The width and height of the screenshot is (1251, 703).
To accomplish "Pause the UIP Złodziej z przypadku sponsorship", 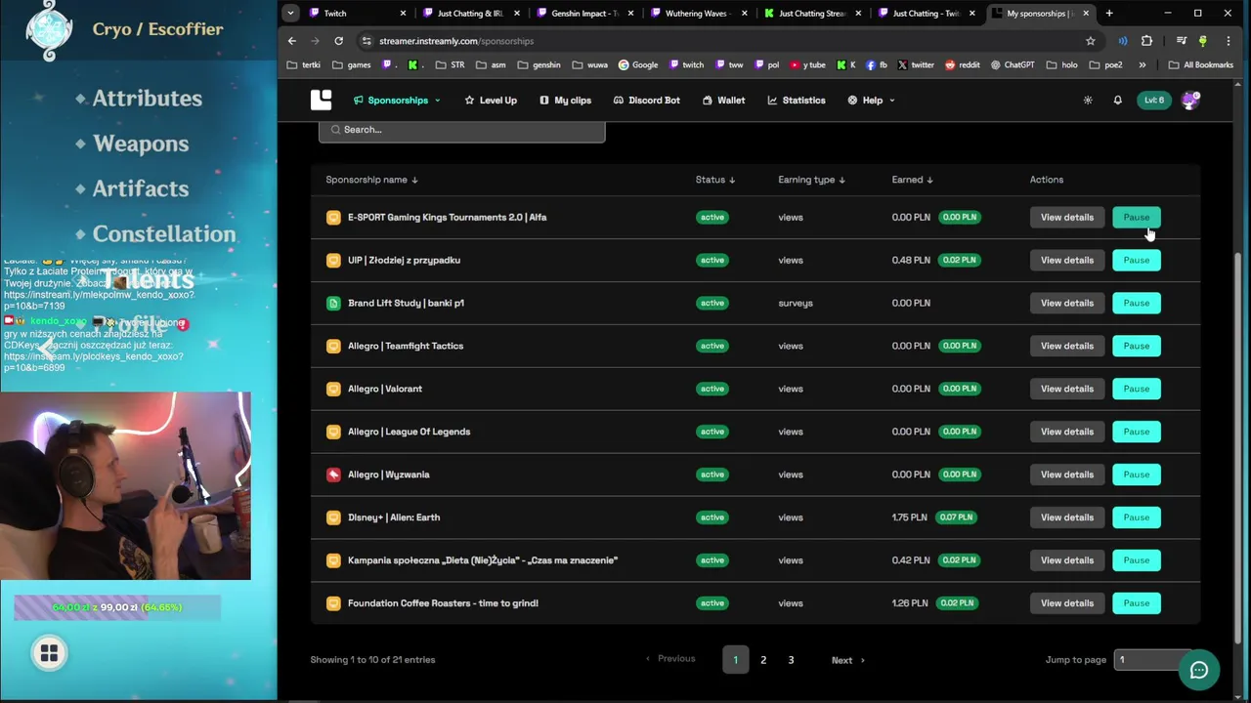I will (x=1136, y=260).
